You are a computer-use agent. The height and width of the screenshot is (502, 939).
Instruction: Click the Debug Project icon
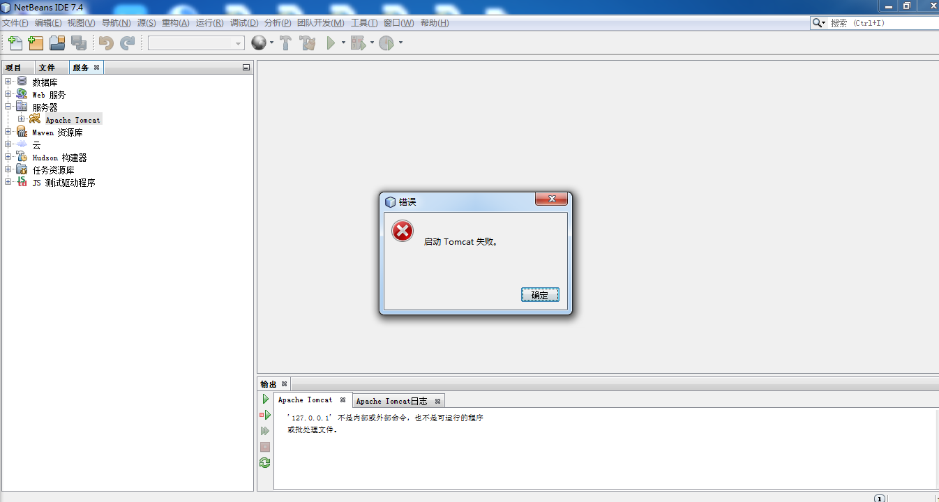point(358,43)
